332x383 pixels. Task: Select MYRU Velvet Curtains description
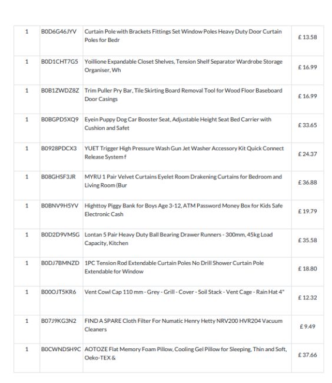[183, 181]
